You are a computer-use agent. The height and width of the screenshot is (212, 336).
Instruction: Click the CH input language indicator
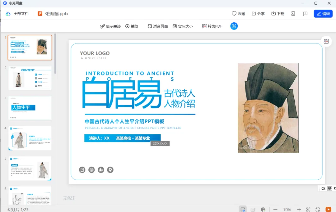click(x=323, y=188)
